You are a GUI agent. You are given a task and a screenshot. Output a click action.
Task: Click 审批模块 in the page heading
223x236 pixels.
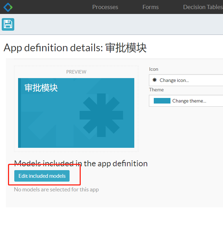(126, 48)
